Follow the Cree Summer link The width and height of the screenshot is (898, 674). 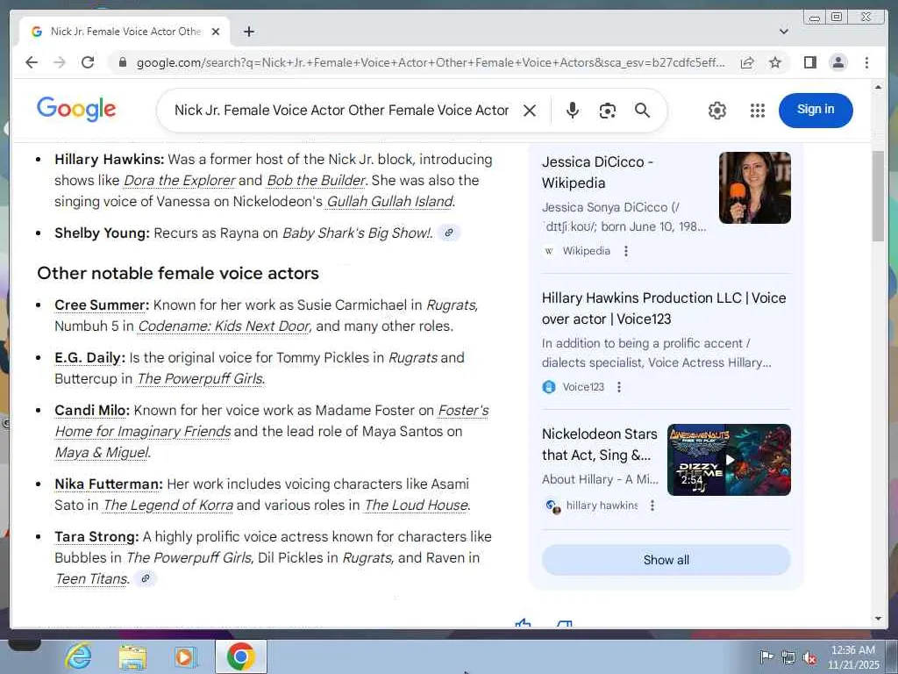point(102,305)
